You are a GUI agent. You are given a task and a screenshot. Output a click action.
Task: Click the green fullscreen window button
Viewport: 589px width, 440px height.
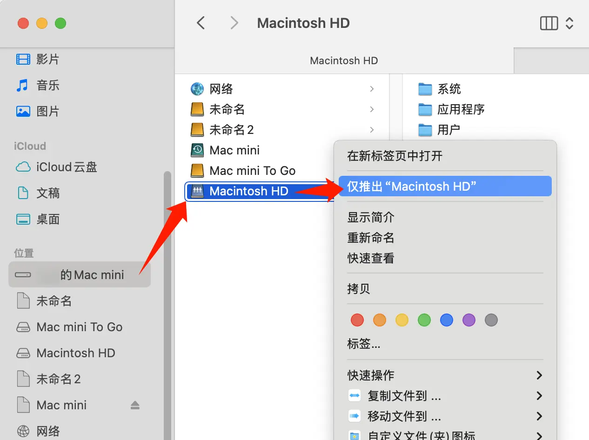click(x=60, y=23)
